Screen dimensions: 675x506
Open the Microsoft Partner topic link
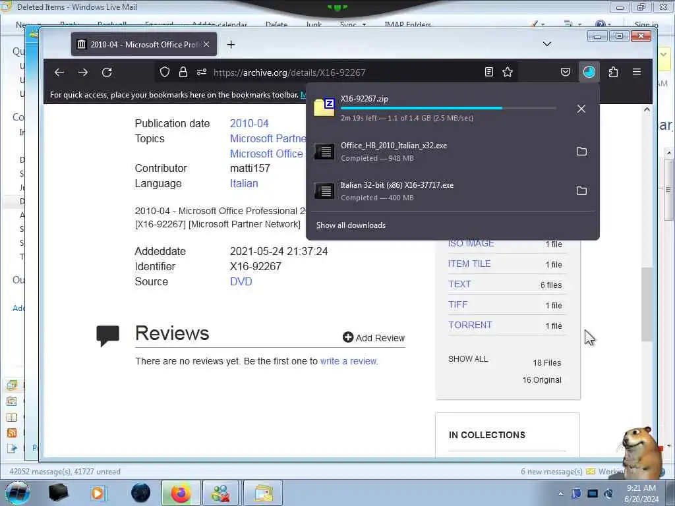pos(268,138)
